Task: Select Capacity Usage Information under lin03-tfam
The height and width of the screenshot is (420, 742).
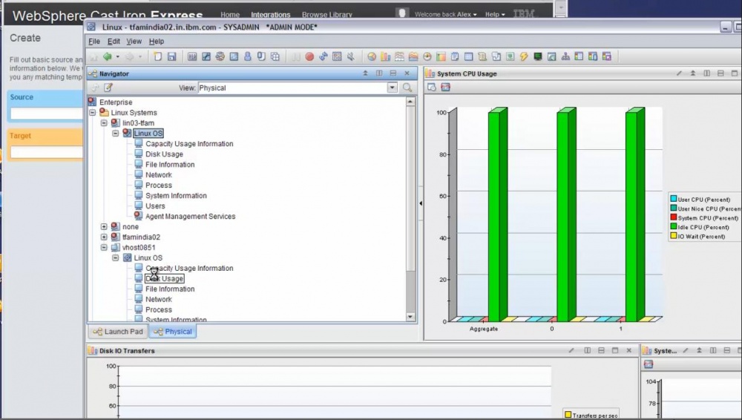Action: [189, 144]
